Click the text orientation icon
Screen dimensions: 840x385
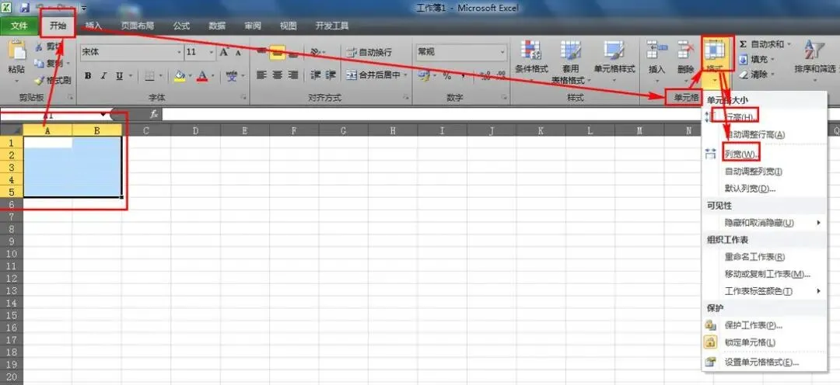[x=316, y=52]
